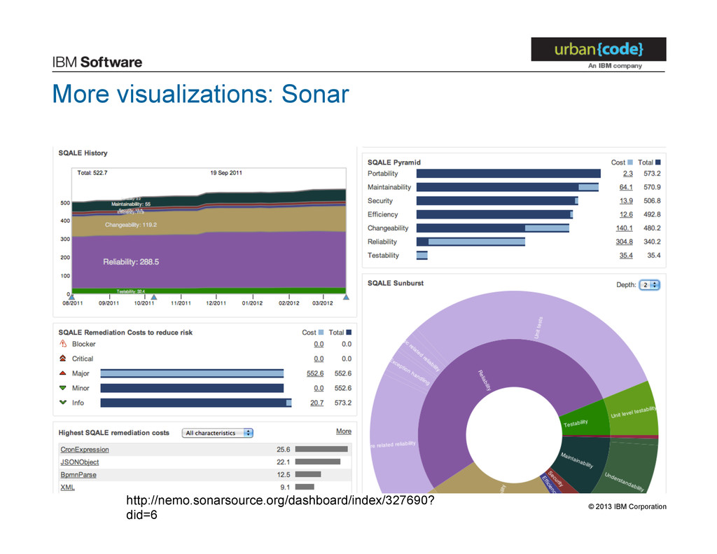This screenshot has width=717, height=554.
Task: Click Minor cost 0.0 link
Action: tap(319, 388)
